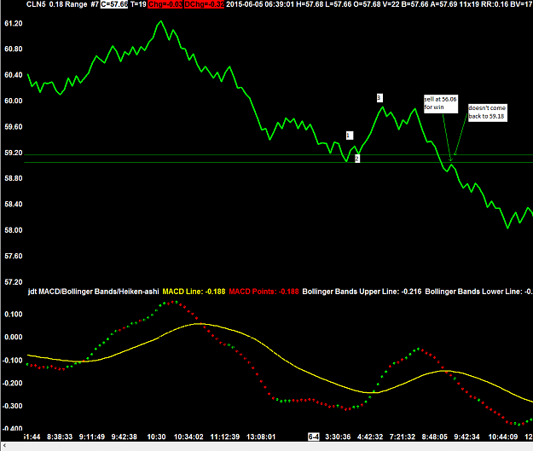The height and width of the screenshot is (451, 533).
Task: Click the 58.00 price axis label
Action: [x=14, y=230]
